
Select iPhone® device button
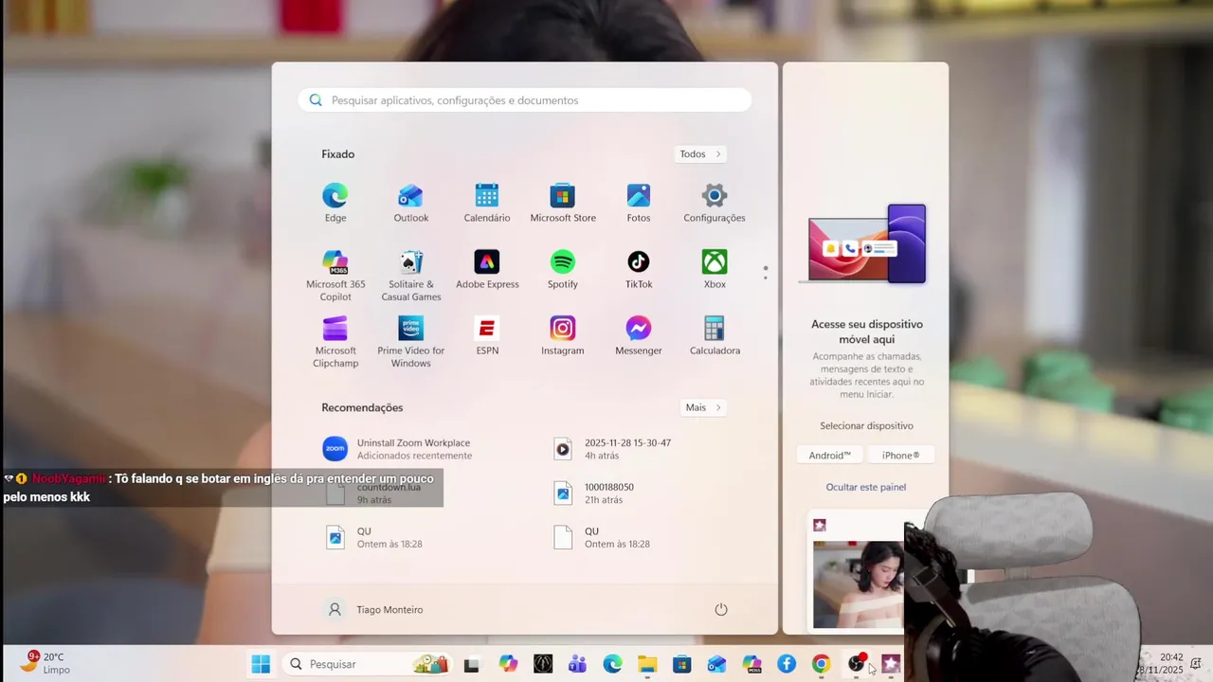(900, 455)
